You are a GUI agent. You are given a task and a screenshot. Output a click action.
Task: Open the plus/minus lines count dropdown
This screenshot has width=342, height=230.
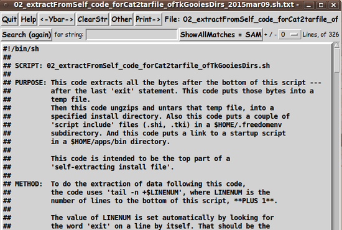click(290, 35)
